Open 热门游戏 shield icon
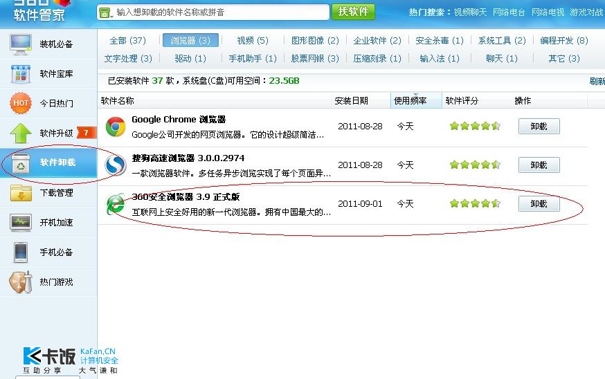 [21, 282]
